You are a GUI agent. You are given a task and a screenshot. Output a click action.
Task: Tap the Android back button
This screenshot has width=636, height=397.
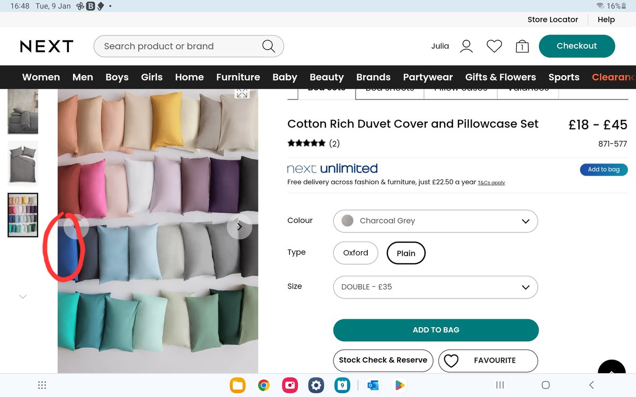[x=591, y=385]
